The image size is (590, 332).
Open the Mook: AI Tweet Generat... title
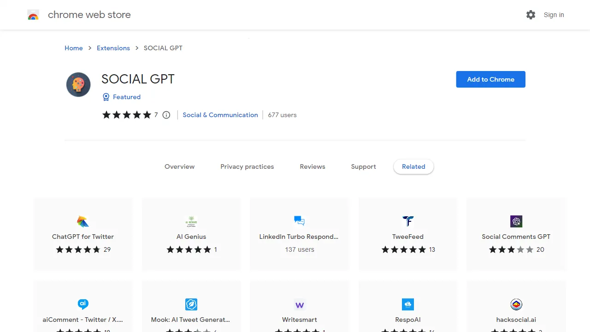pyautogui.click(x=190, y=320)
